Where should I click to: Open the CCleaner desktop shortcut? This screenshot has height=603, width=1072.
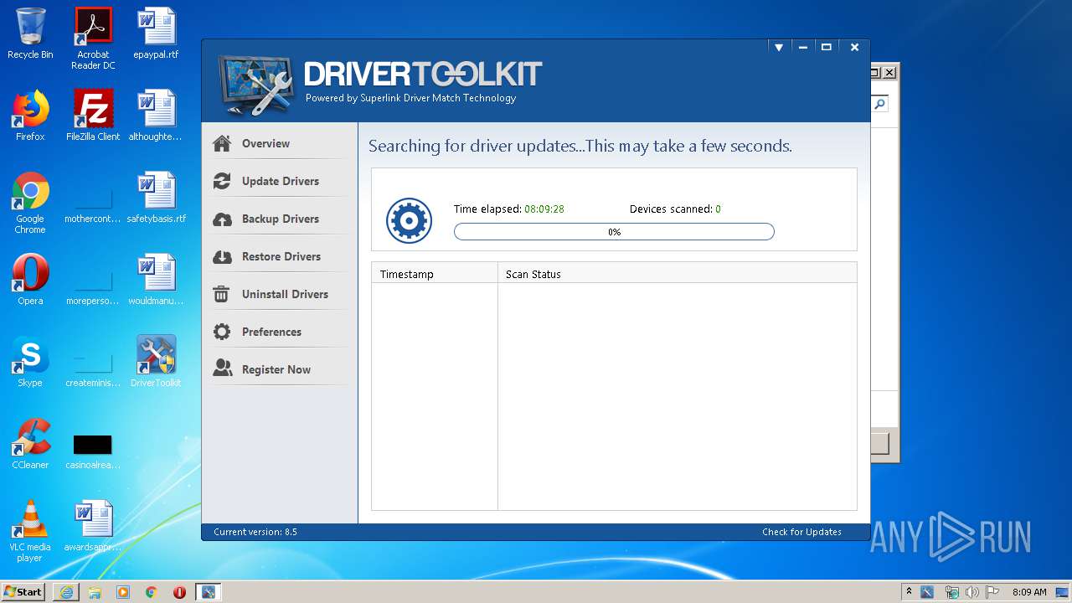pyautogui.click(x=30, y=444)
